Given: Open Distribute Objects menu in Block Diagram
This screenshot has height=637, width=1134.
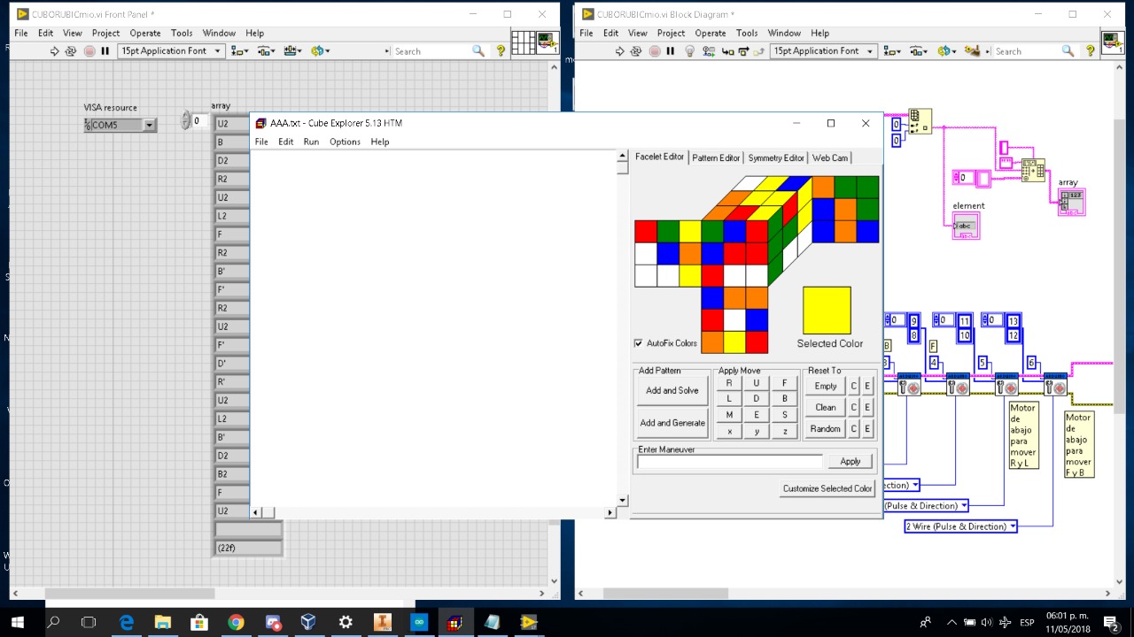Looking at the screenshot, I should coord(919,51).
